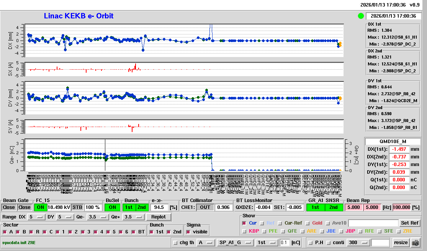
Task: Click the camera screenshot icon
Action: (415, 243)
